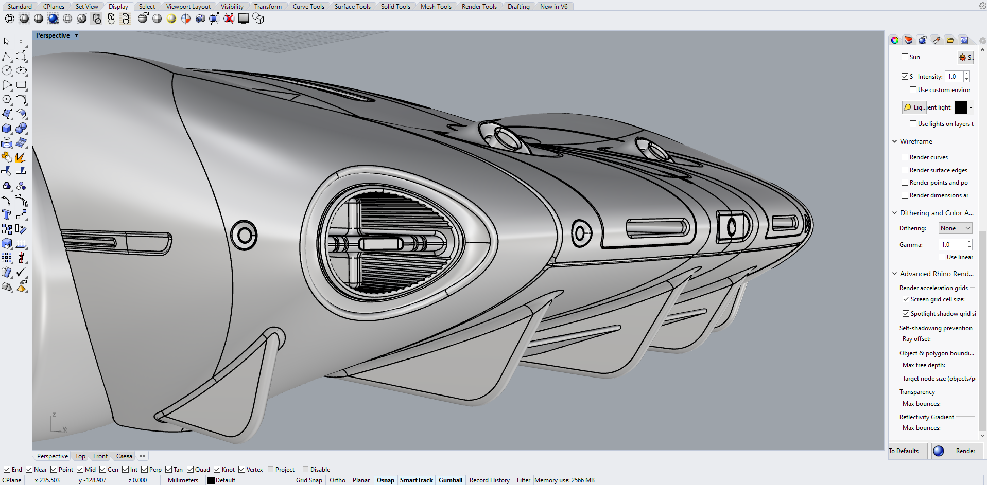Screen dimensions: 987x485
Task: Collapse the Wireframe section
Action: tap(894, 141)
